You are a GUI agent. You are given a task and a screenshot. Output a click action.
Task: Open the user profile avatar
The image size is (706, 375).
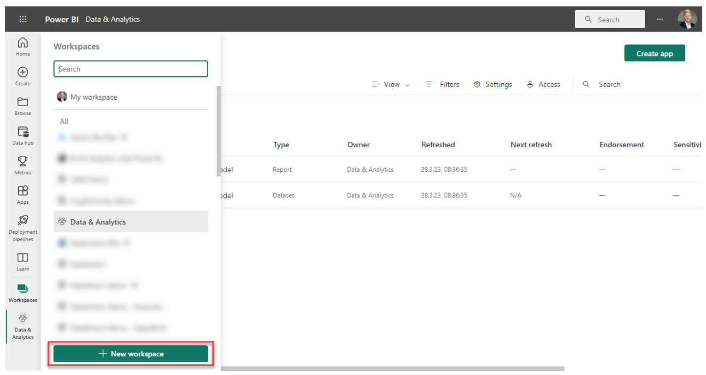pos(687,19)
